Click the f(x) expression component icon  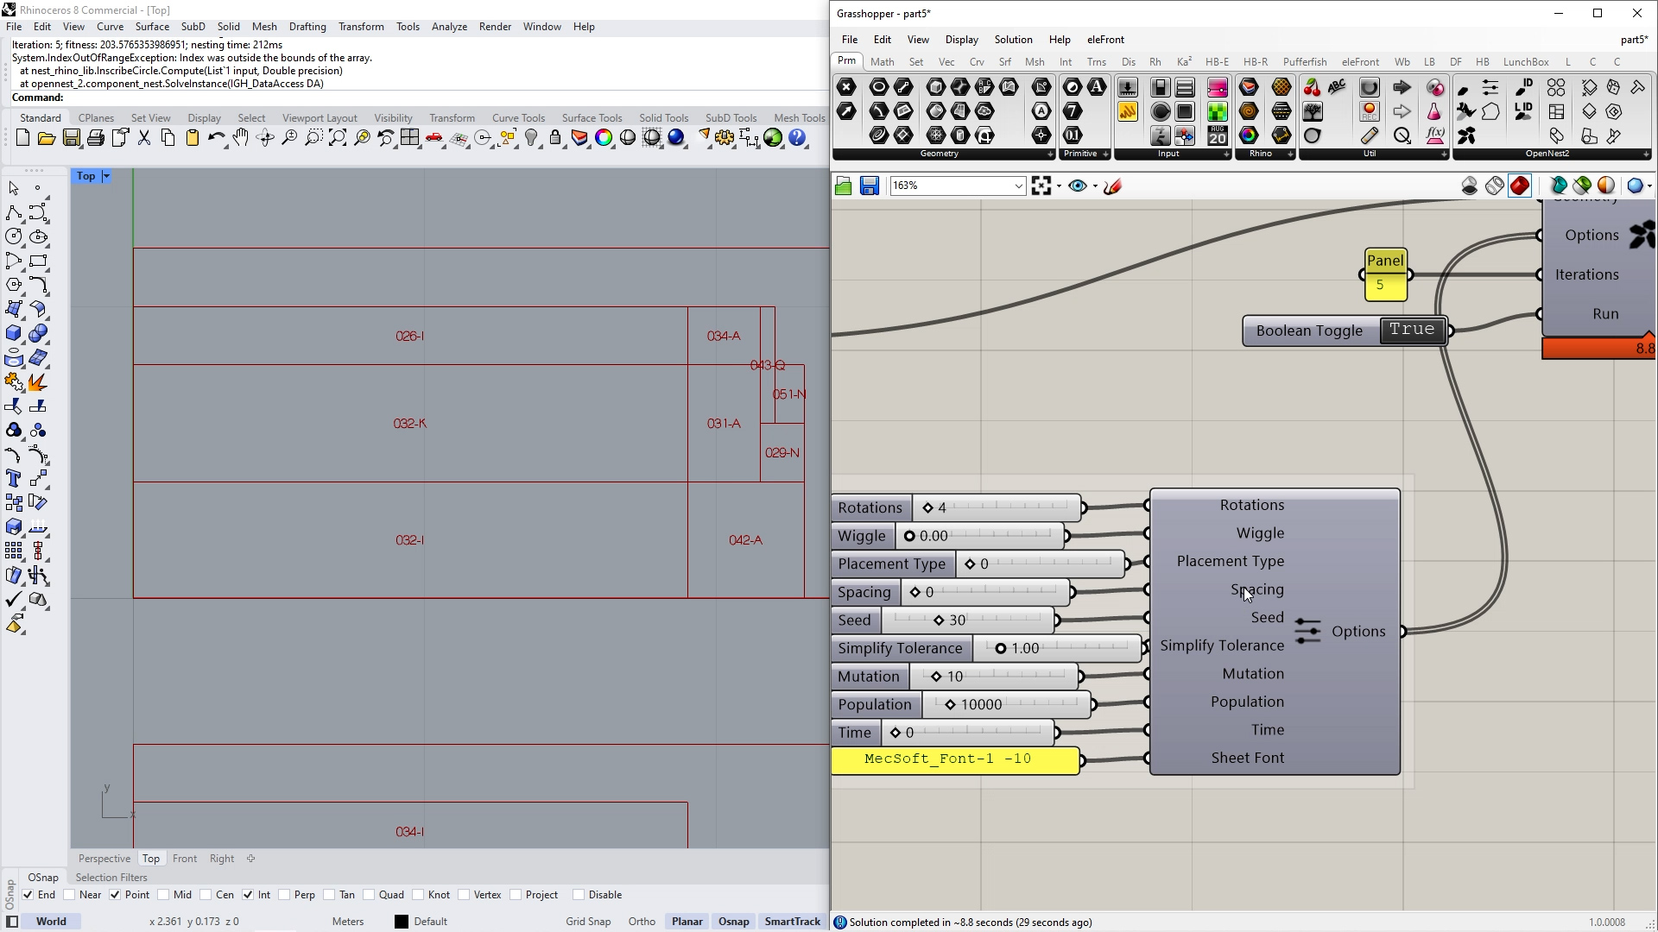[x=1434, y=135]
